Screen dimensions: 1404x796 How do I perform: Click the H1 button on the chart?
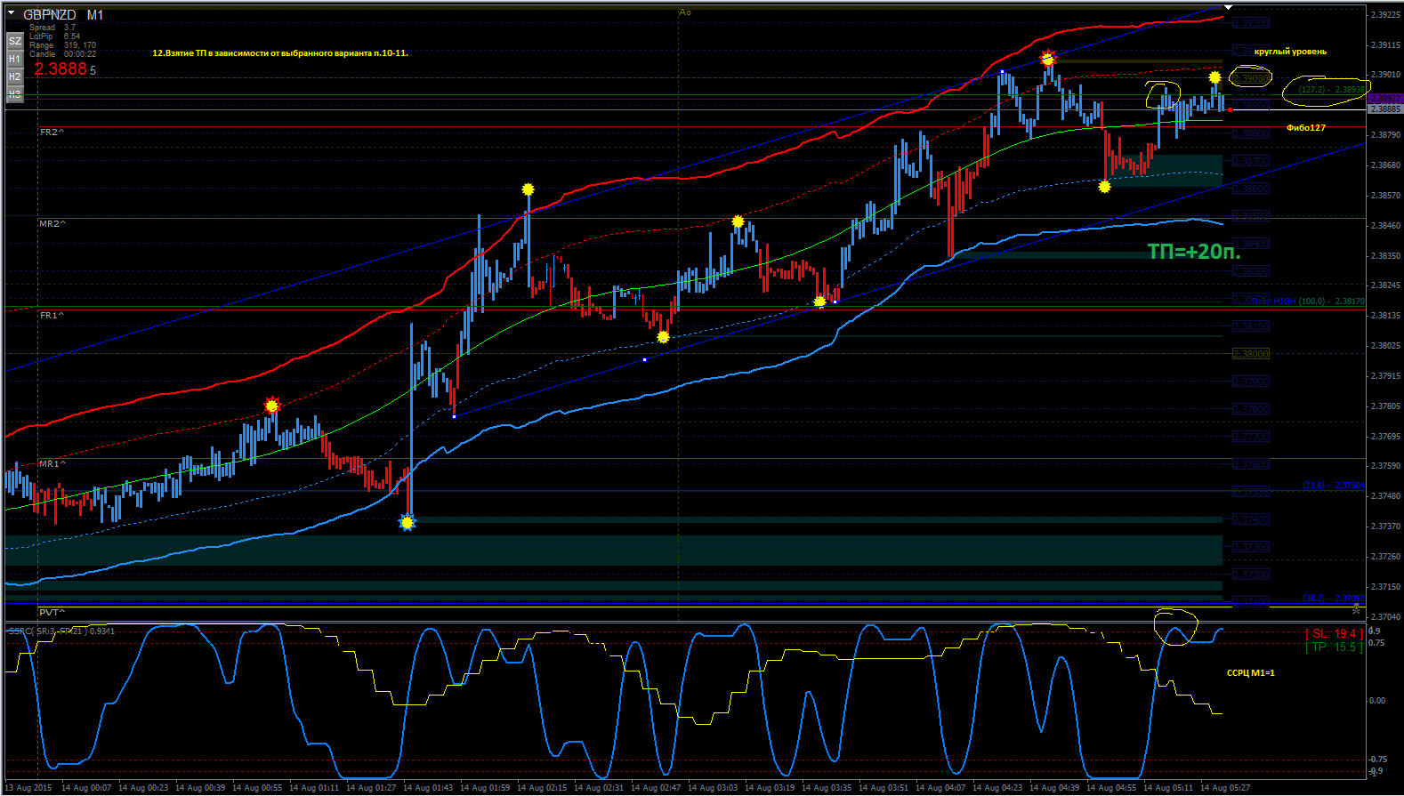(14, 59)
